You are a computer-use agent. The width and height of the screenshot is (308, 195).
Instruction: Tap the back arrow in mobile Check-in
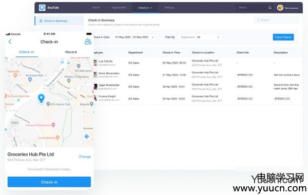(x=10, y=42)
